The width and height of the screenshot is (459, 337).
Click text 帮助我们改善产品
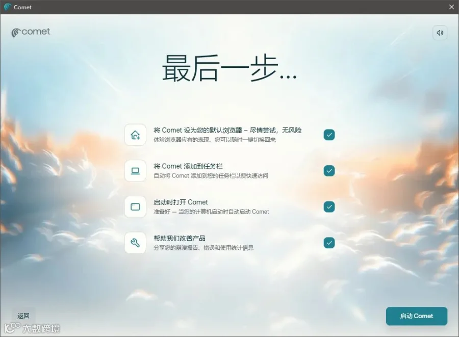(180, 238)
